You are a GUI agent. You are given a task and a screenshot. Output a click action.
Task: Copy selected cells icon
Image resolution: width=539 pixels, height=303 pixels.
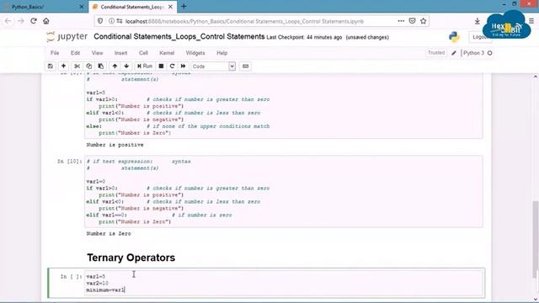click(x=88, y=66)
